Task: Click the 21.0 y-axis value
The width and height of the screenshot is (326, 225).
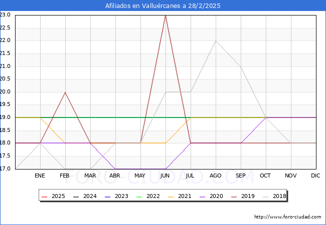Action: pos(5,66)
